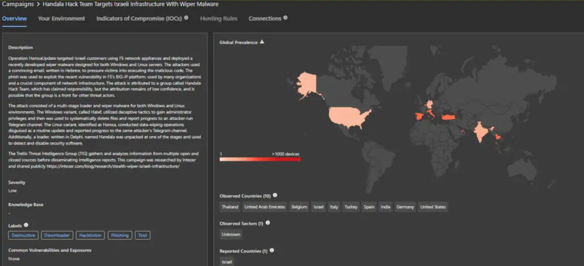This screenshot has height=266, width=584.
Task: Click the Thailand observed country chip
Action: pos(229,207)
